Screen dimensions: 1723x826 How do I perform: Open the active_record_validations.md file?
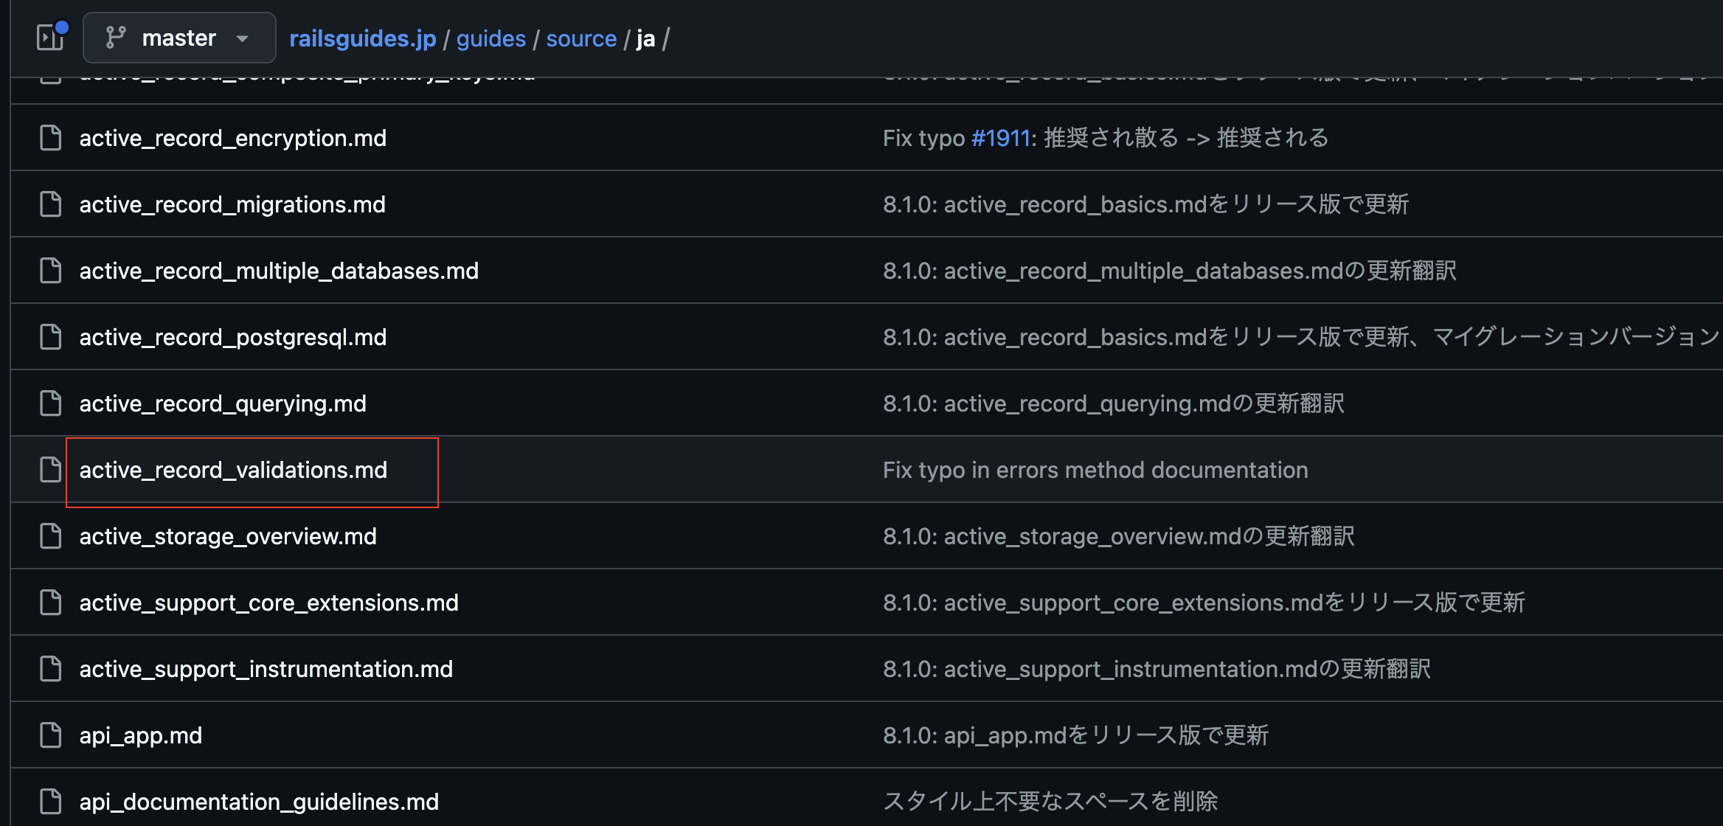point(233,470)
